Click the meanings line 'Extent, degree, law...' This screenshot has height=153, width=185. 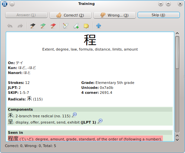90,49
